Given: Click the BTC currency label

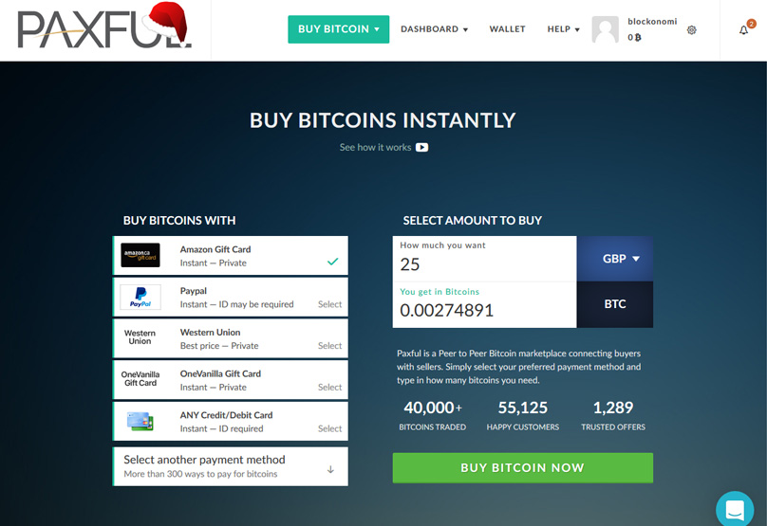Looking at the screenshot, I should pos(615,304).
